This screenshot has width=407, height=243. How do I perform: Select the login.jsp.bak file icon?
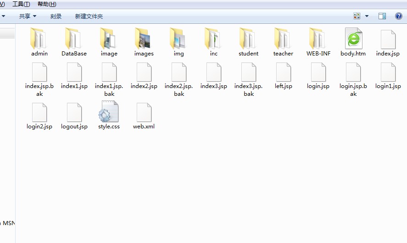point(353,72)
